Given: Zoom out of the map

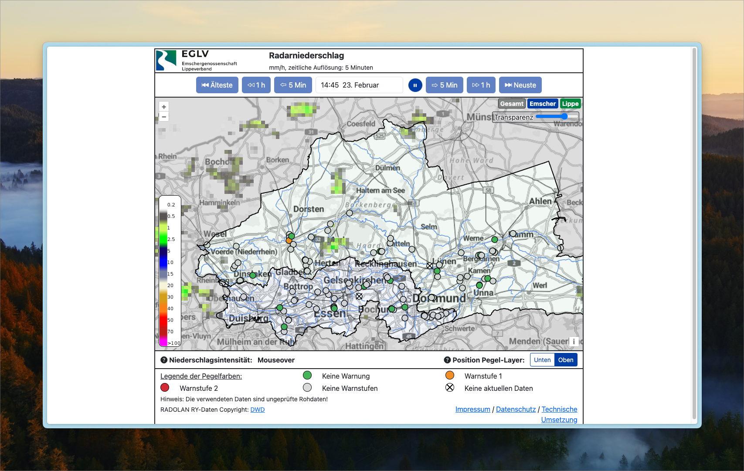Looking at the screenshot, I should tap(164, 117).
